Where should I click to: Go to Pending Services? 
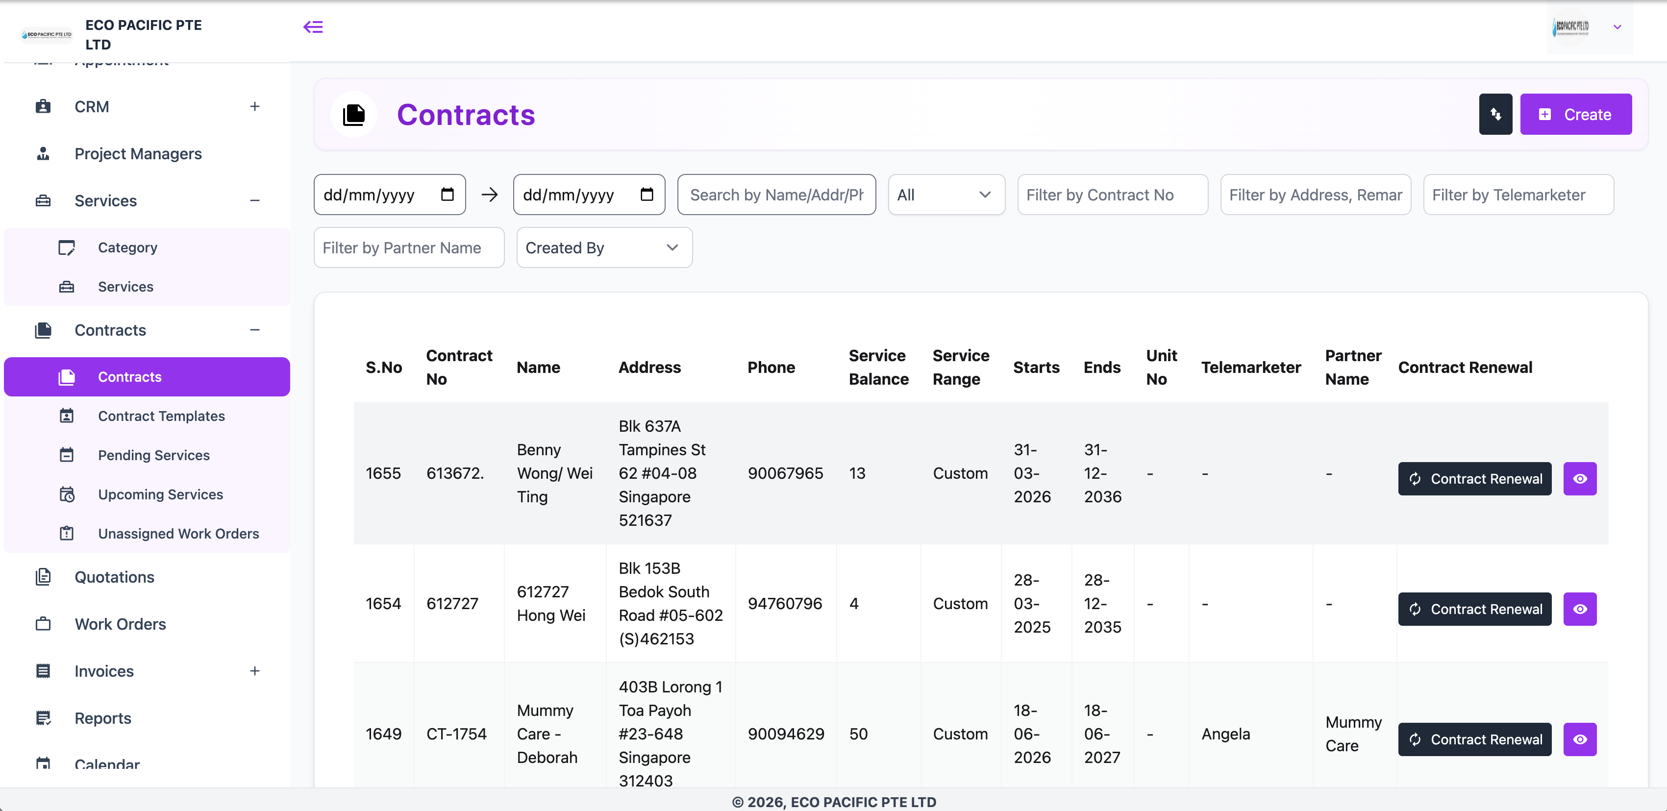point(147,455)
